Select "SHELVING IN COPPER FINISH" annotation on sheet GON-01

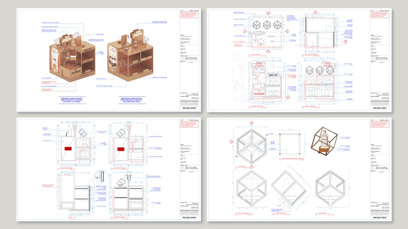click(x=160, y=77)
